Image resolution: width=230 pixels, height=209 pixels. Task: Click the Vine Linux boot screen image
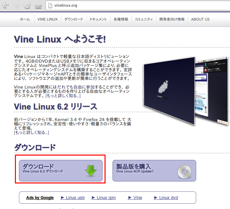(169, 91)
